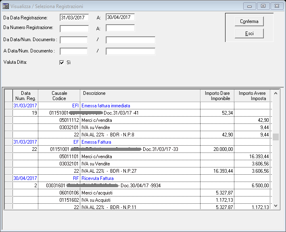Screen dimensions: 286x232
Task: Click the A Data/Num. Documento number field
Action: point(130,51)
